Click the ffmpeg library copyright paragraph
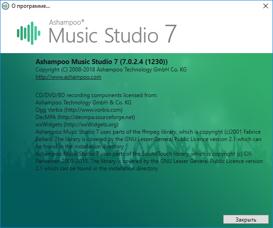The image size is (273, 228). tap(148, 139)
